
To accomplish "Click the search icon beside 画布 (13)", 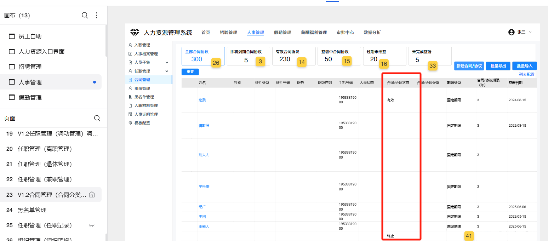I will coord(85,15).
